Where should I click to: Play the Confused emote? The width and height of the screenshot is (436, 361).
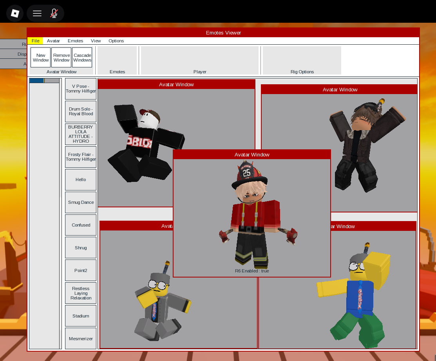(81, 225)
